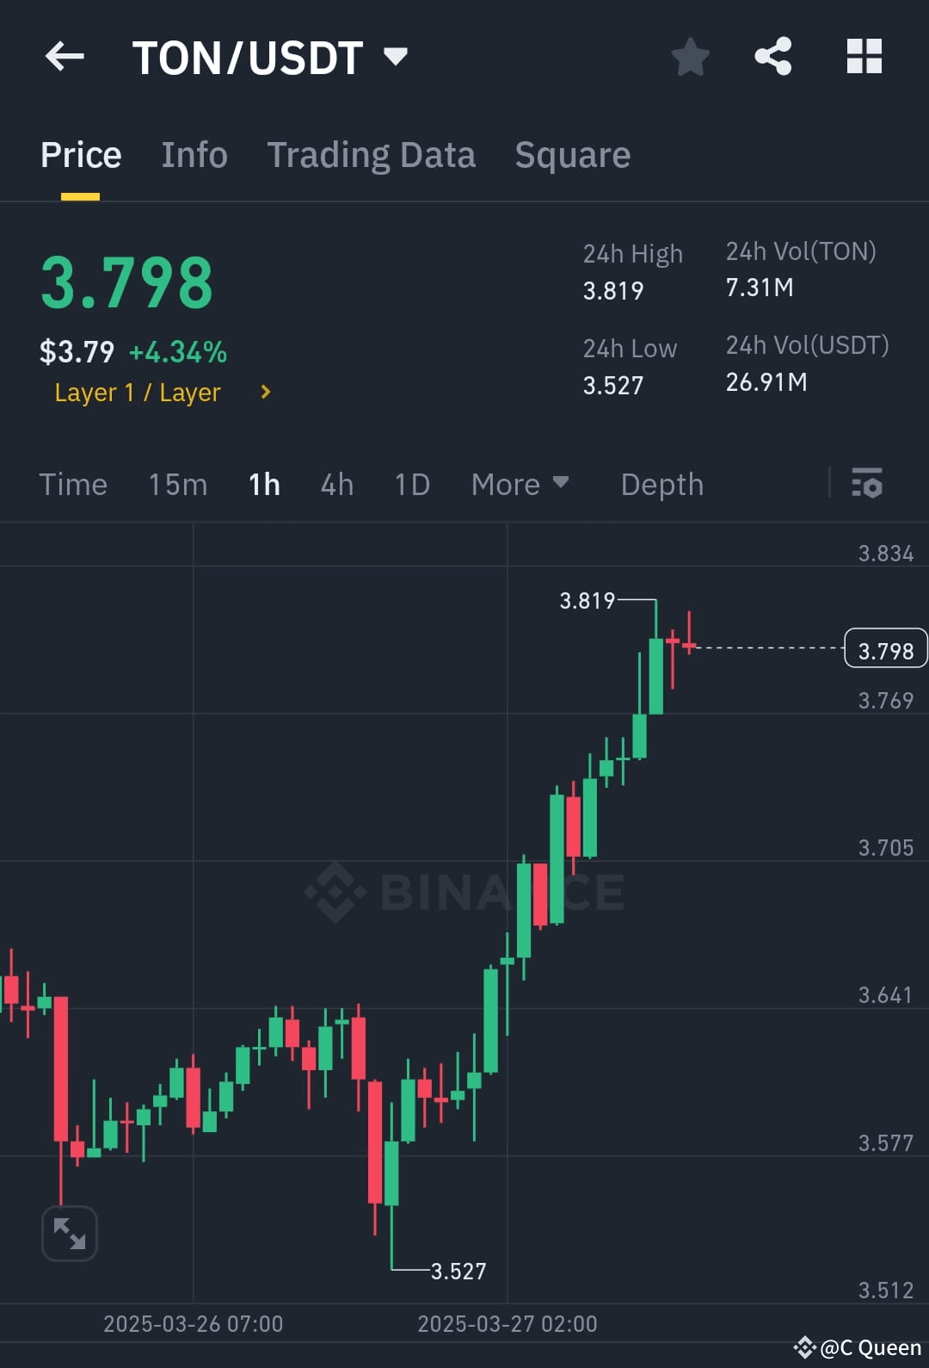Show the order book via Depth

tap(661, 485)
